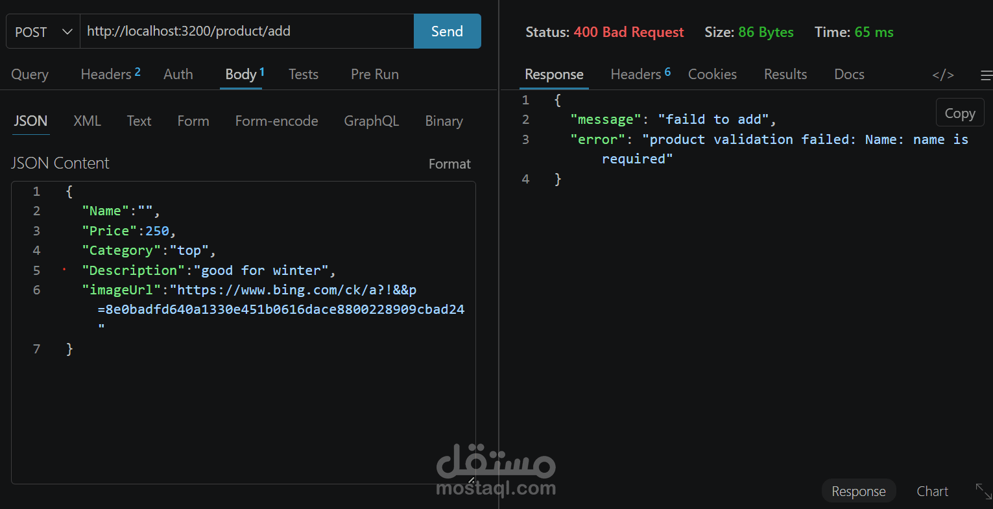This screenshot has height=509, width=993.
Task: Open the Results tab
Action: tap(785, 75)
